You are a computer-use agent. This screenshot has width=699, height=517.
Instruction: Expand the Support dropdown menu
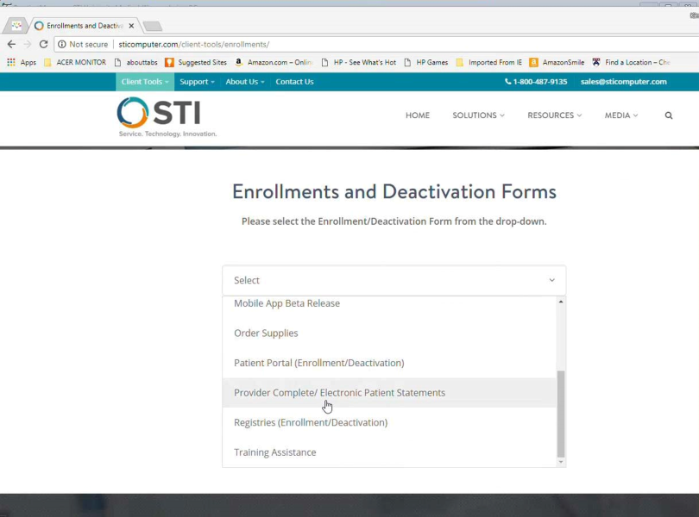(197, 82)
